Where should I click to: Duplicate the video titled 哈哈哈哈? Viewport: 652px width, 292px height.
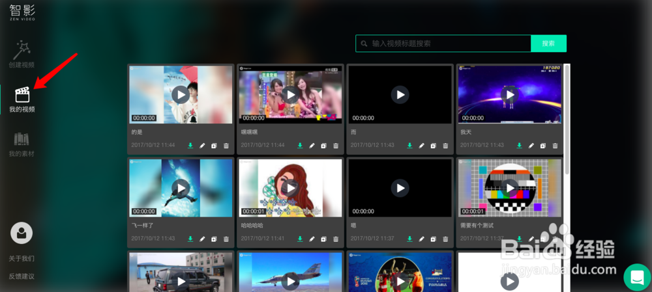point(323,239)
